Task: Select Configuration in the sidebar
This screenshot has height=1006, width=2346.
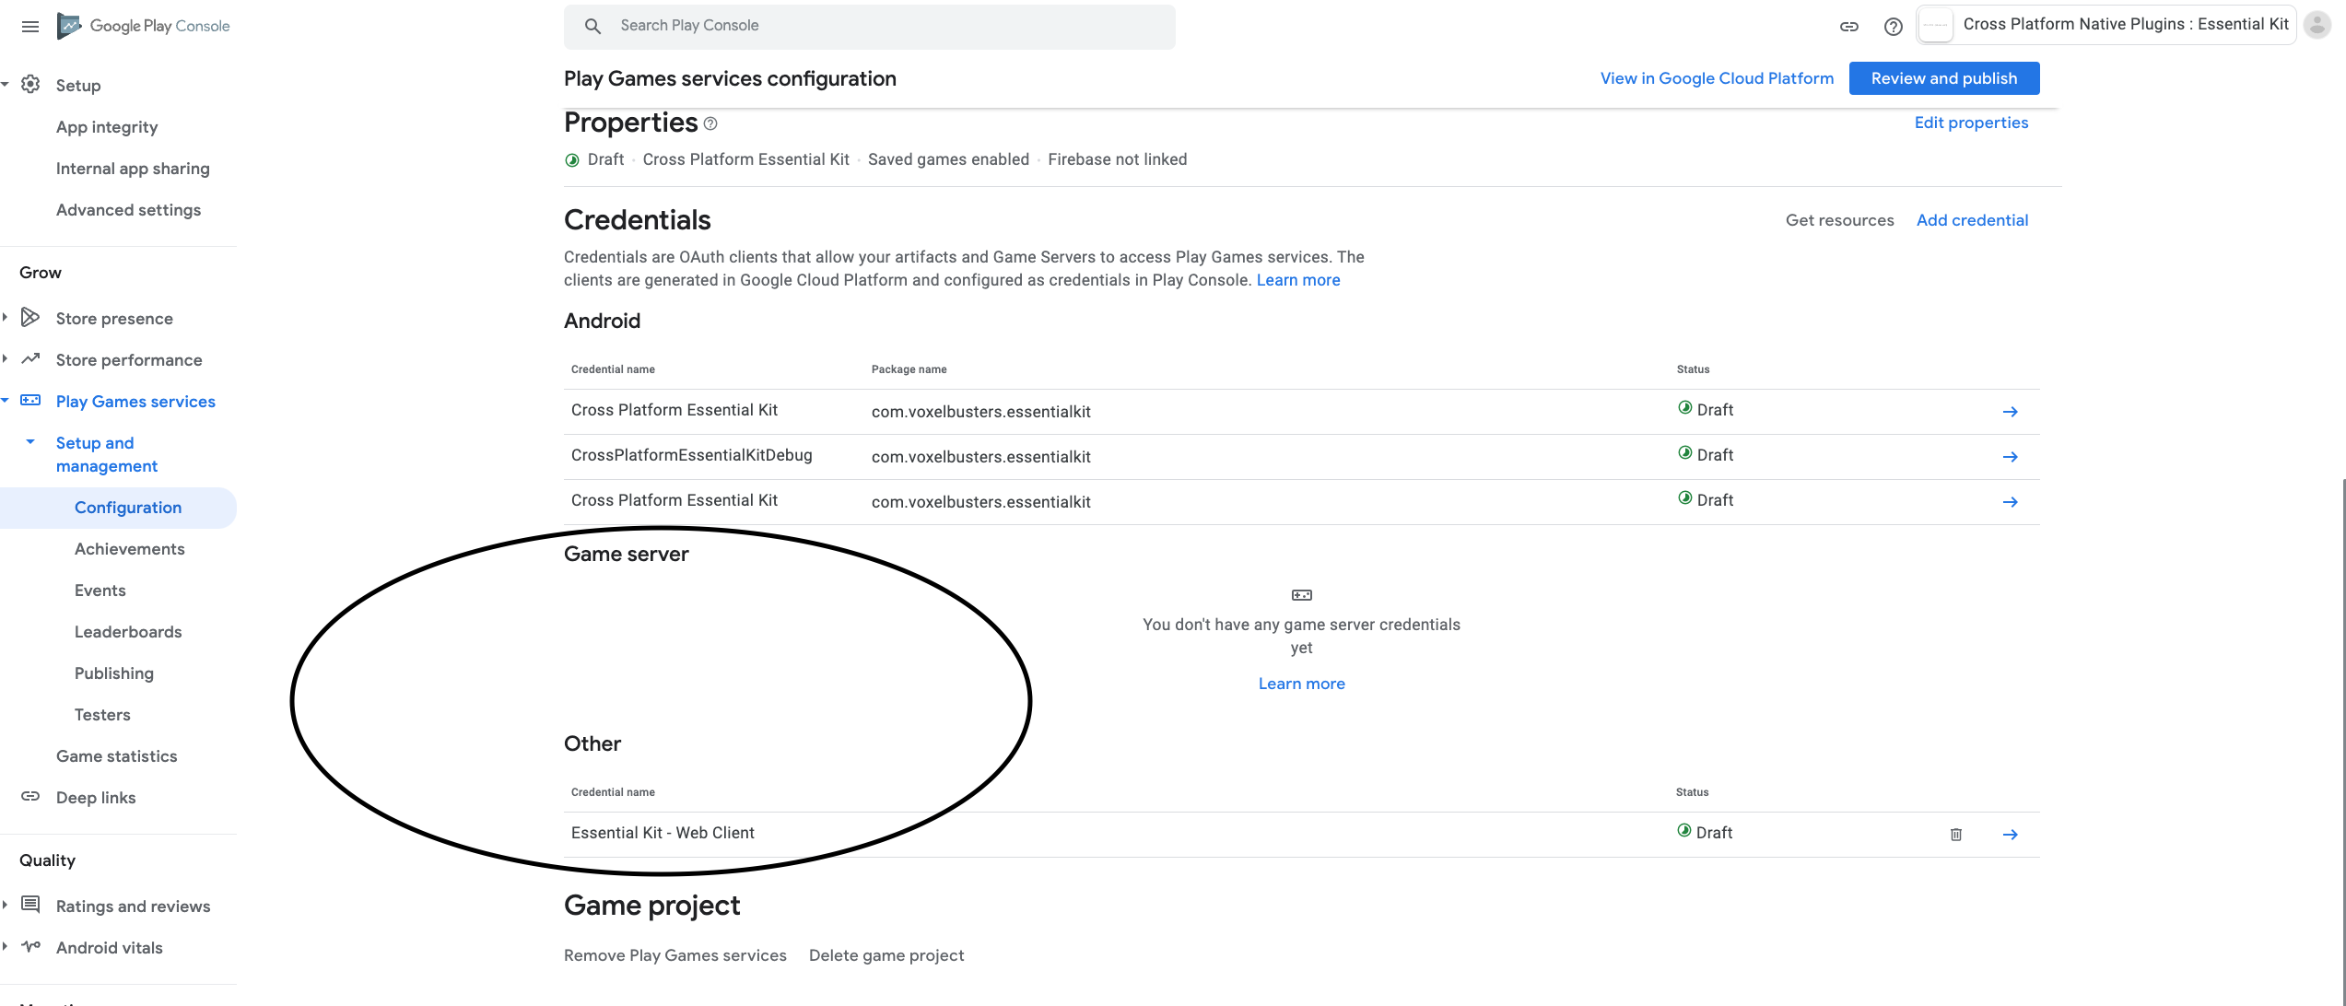Action: [128, 507]
